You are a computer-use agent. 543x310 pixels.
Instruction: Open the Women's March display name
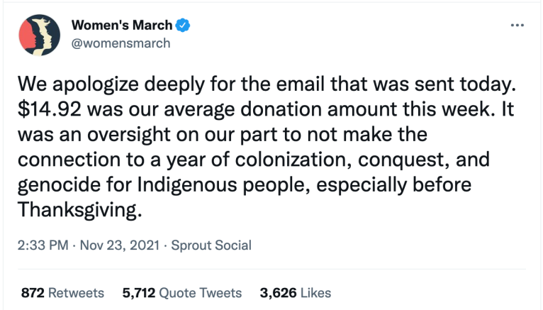coord(122,26)
